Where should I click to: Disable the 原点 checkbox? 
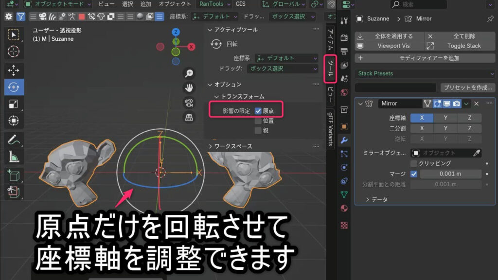click(258, 111)
